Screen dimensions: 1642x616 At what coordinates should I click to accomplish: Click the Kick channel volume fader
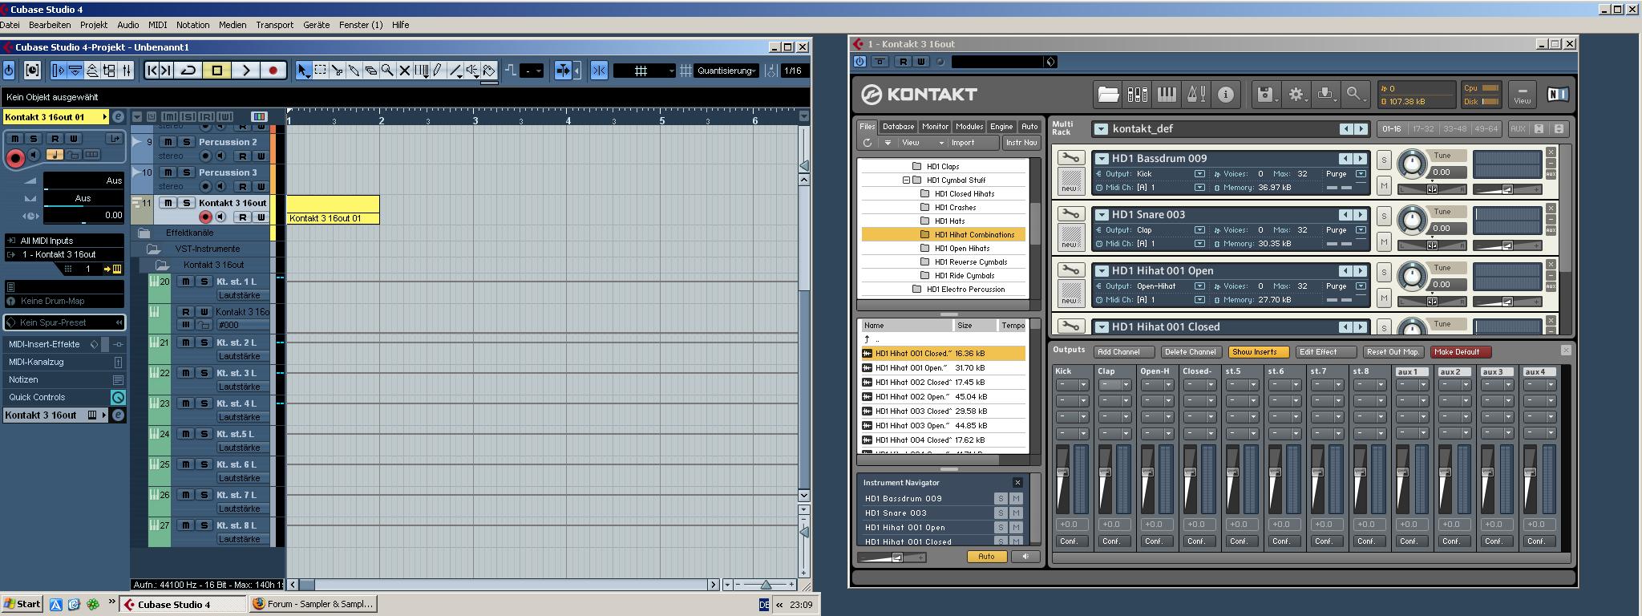point(1062,472)
